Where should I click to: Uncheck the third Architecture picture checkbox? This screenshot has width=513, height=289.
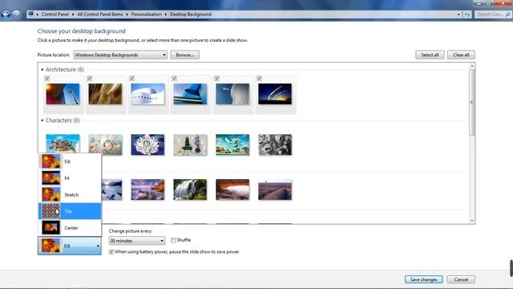pyautogui.click(x=131, y=79)
